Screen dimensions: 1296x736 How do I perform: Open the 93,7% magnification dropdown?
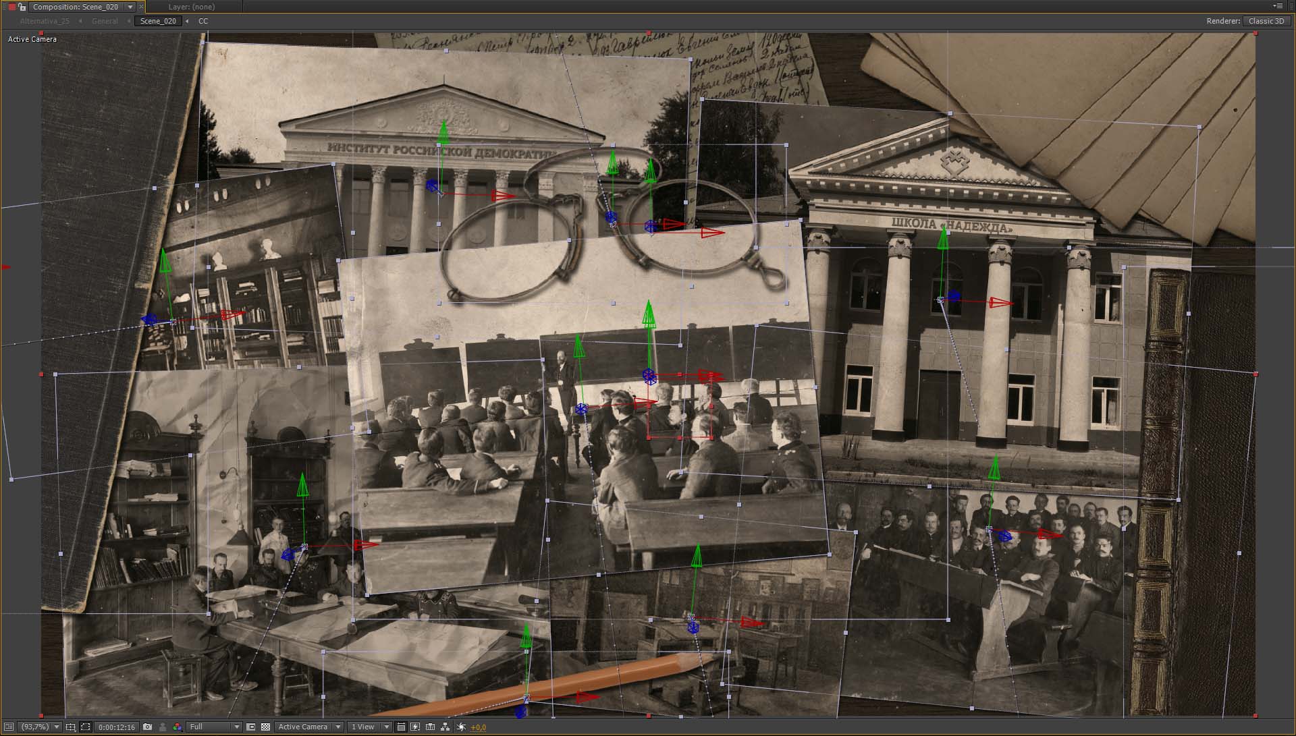coord(40,727)
